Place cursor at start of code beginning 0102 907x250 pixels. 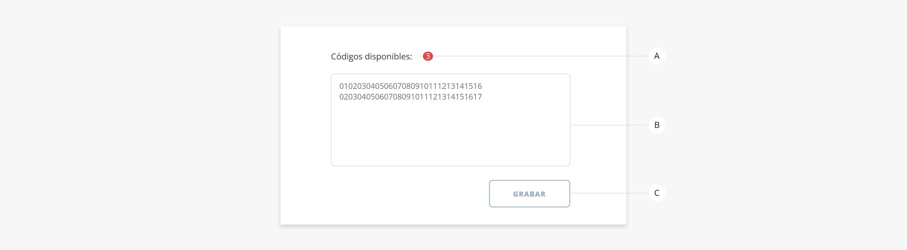tap(340, 86)
